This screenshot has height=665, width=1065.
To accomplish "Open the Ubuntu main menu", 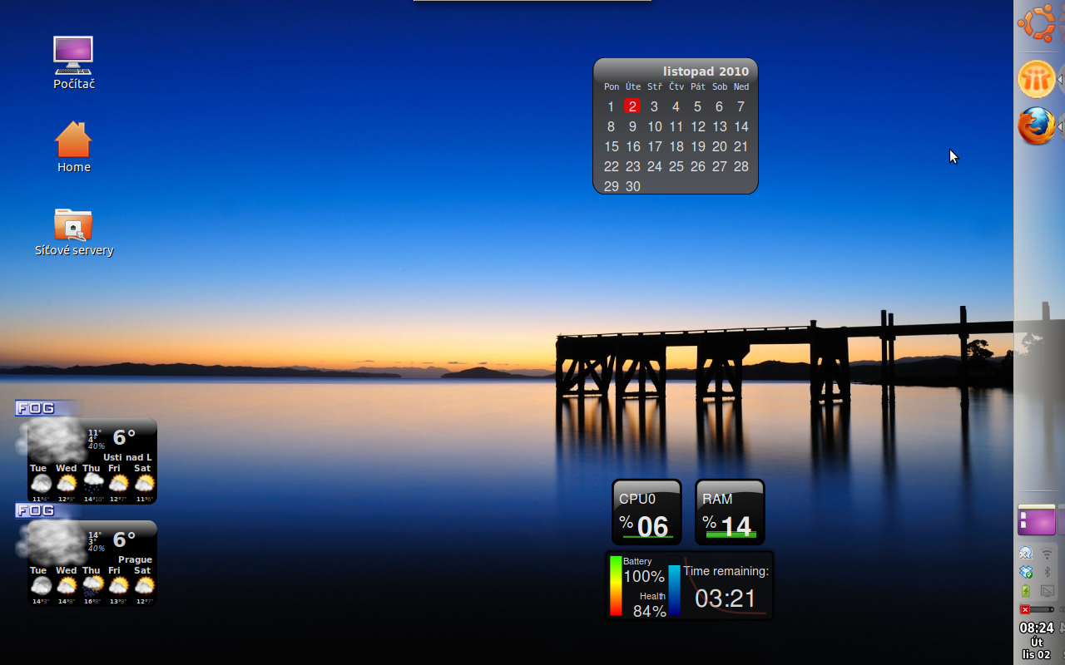I will [1037, 23].
